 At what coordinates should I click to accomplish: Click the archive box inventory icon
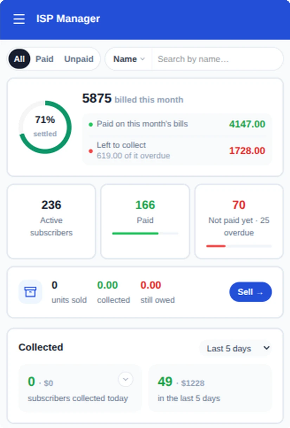[x=30, y=292]
